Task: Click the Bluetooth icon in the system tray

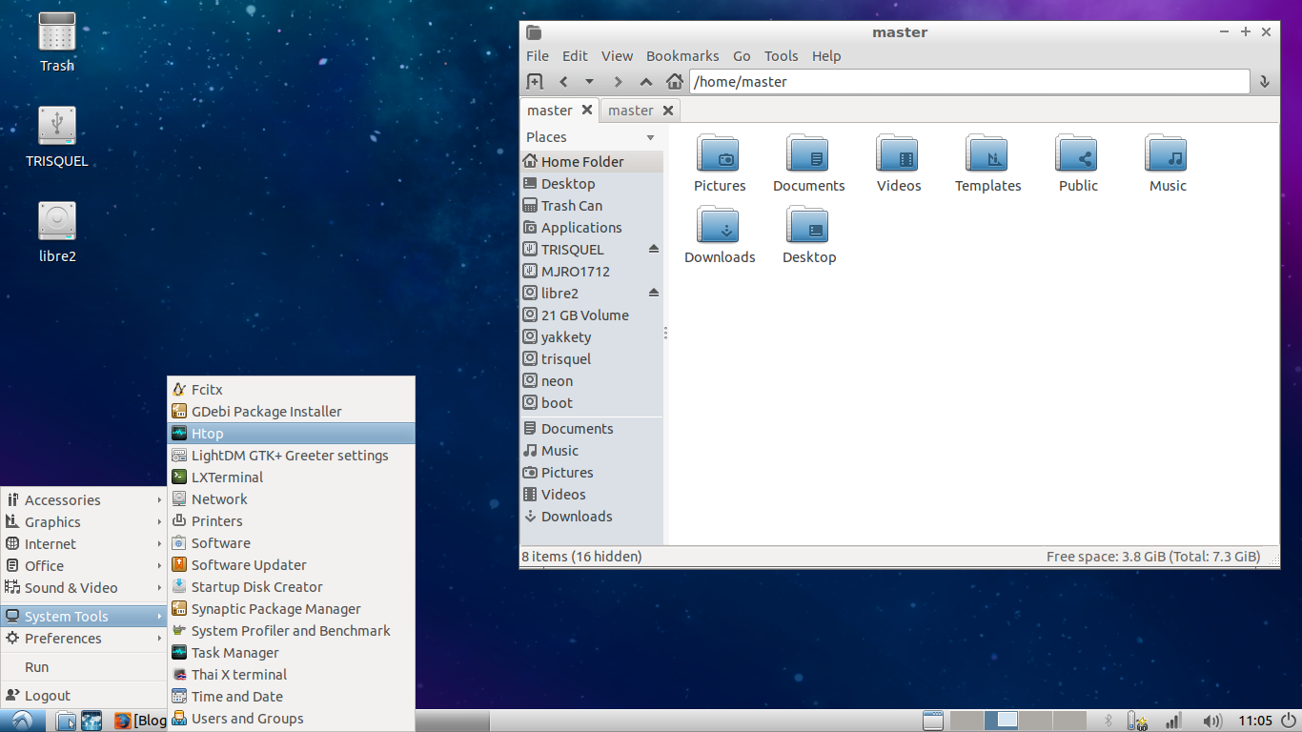Action: coord(1109,722)
